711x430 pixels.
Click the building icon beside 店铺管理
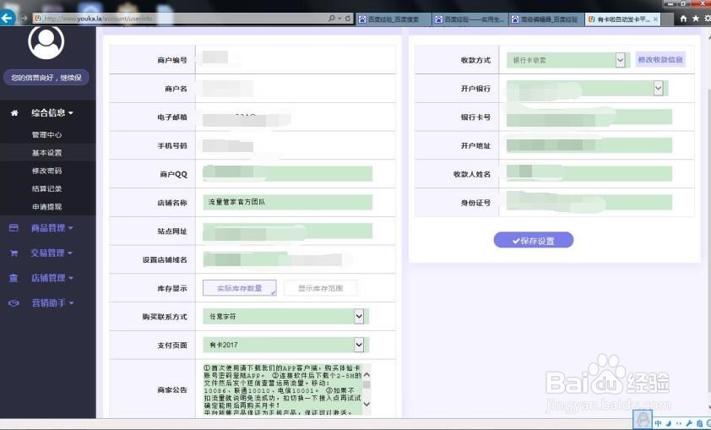coord(14,278)
